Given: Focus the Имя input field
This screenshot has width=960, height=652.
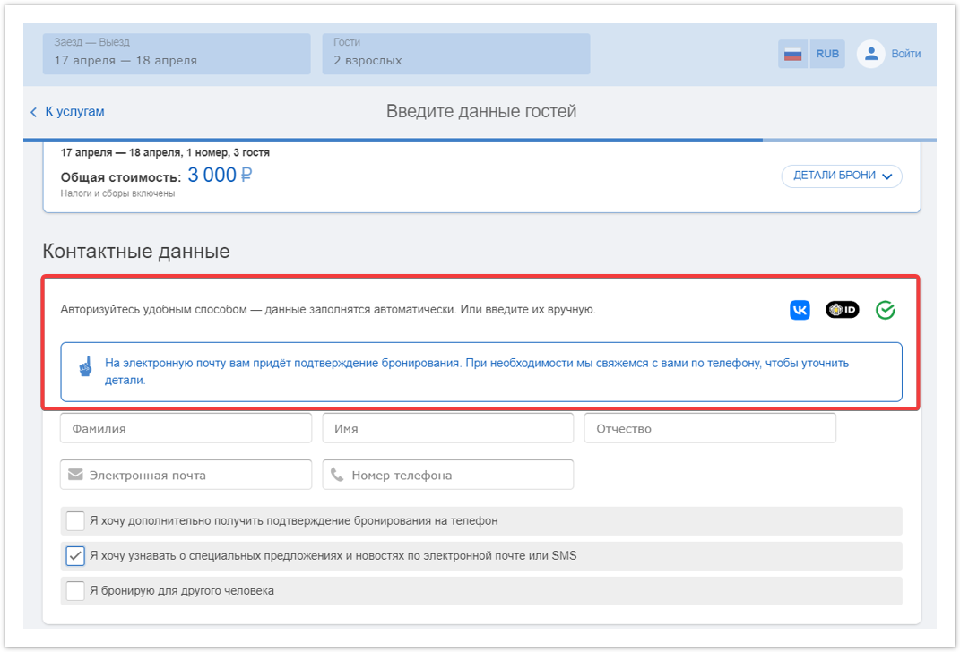Looking at the screenshot, I should [448, 428].
